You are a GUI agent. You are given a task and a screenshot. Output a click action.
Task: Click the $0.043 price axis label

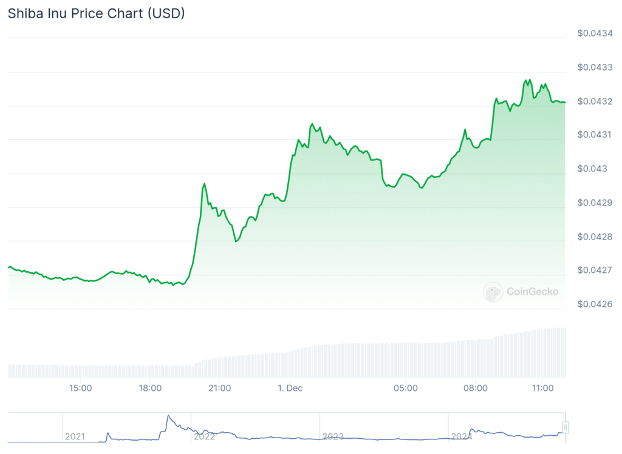[x=592, y=168]
